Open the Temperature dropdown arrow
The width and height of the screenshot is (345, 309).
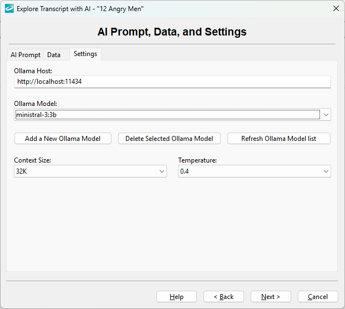(x=326, y=172)
